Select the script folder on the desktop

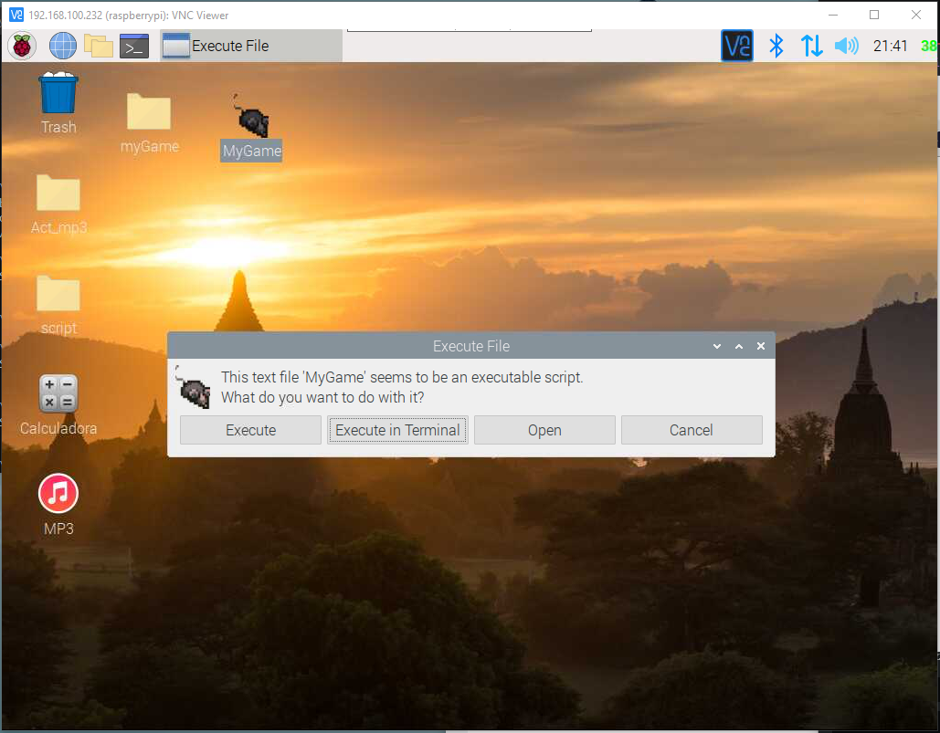pyautogui.click(x=58, y=292)
